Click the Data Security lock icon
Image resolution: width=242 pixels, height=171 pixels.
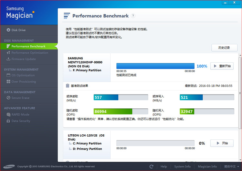8,121
